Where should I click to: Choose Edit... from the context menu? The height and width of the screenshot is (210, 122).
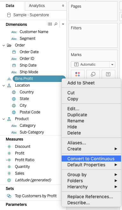(x=91, y=109)
